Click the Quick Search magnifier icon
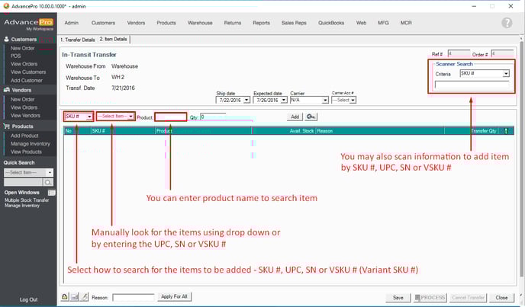Screen dimensions: 525x307 (48, 183)
